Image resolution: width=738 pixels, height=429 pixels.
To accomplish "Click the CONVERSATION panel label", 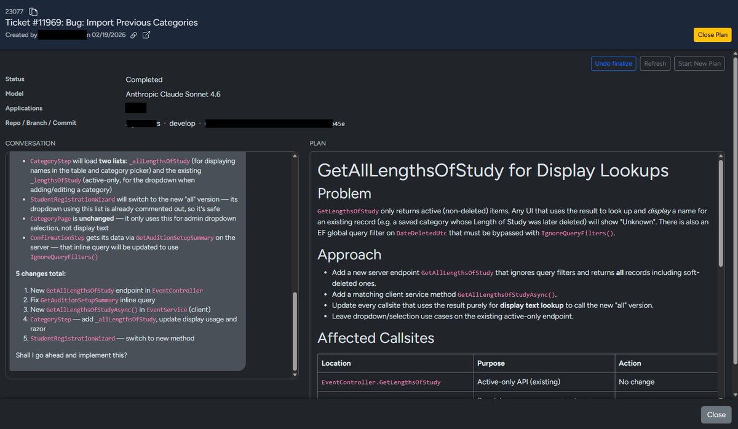I will pyautogui.click(x=30, y=143).
